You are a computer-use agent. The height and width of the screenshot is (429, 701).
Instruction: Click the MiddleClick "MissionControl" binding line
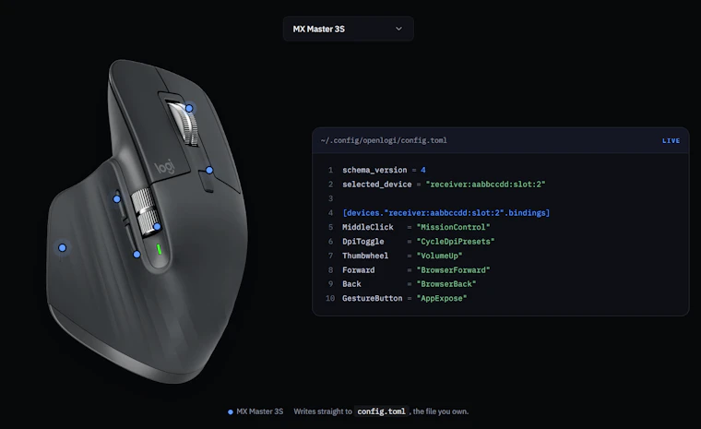416,227
